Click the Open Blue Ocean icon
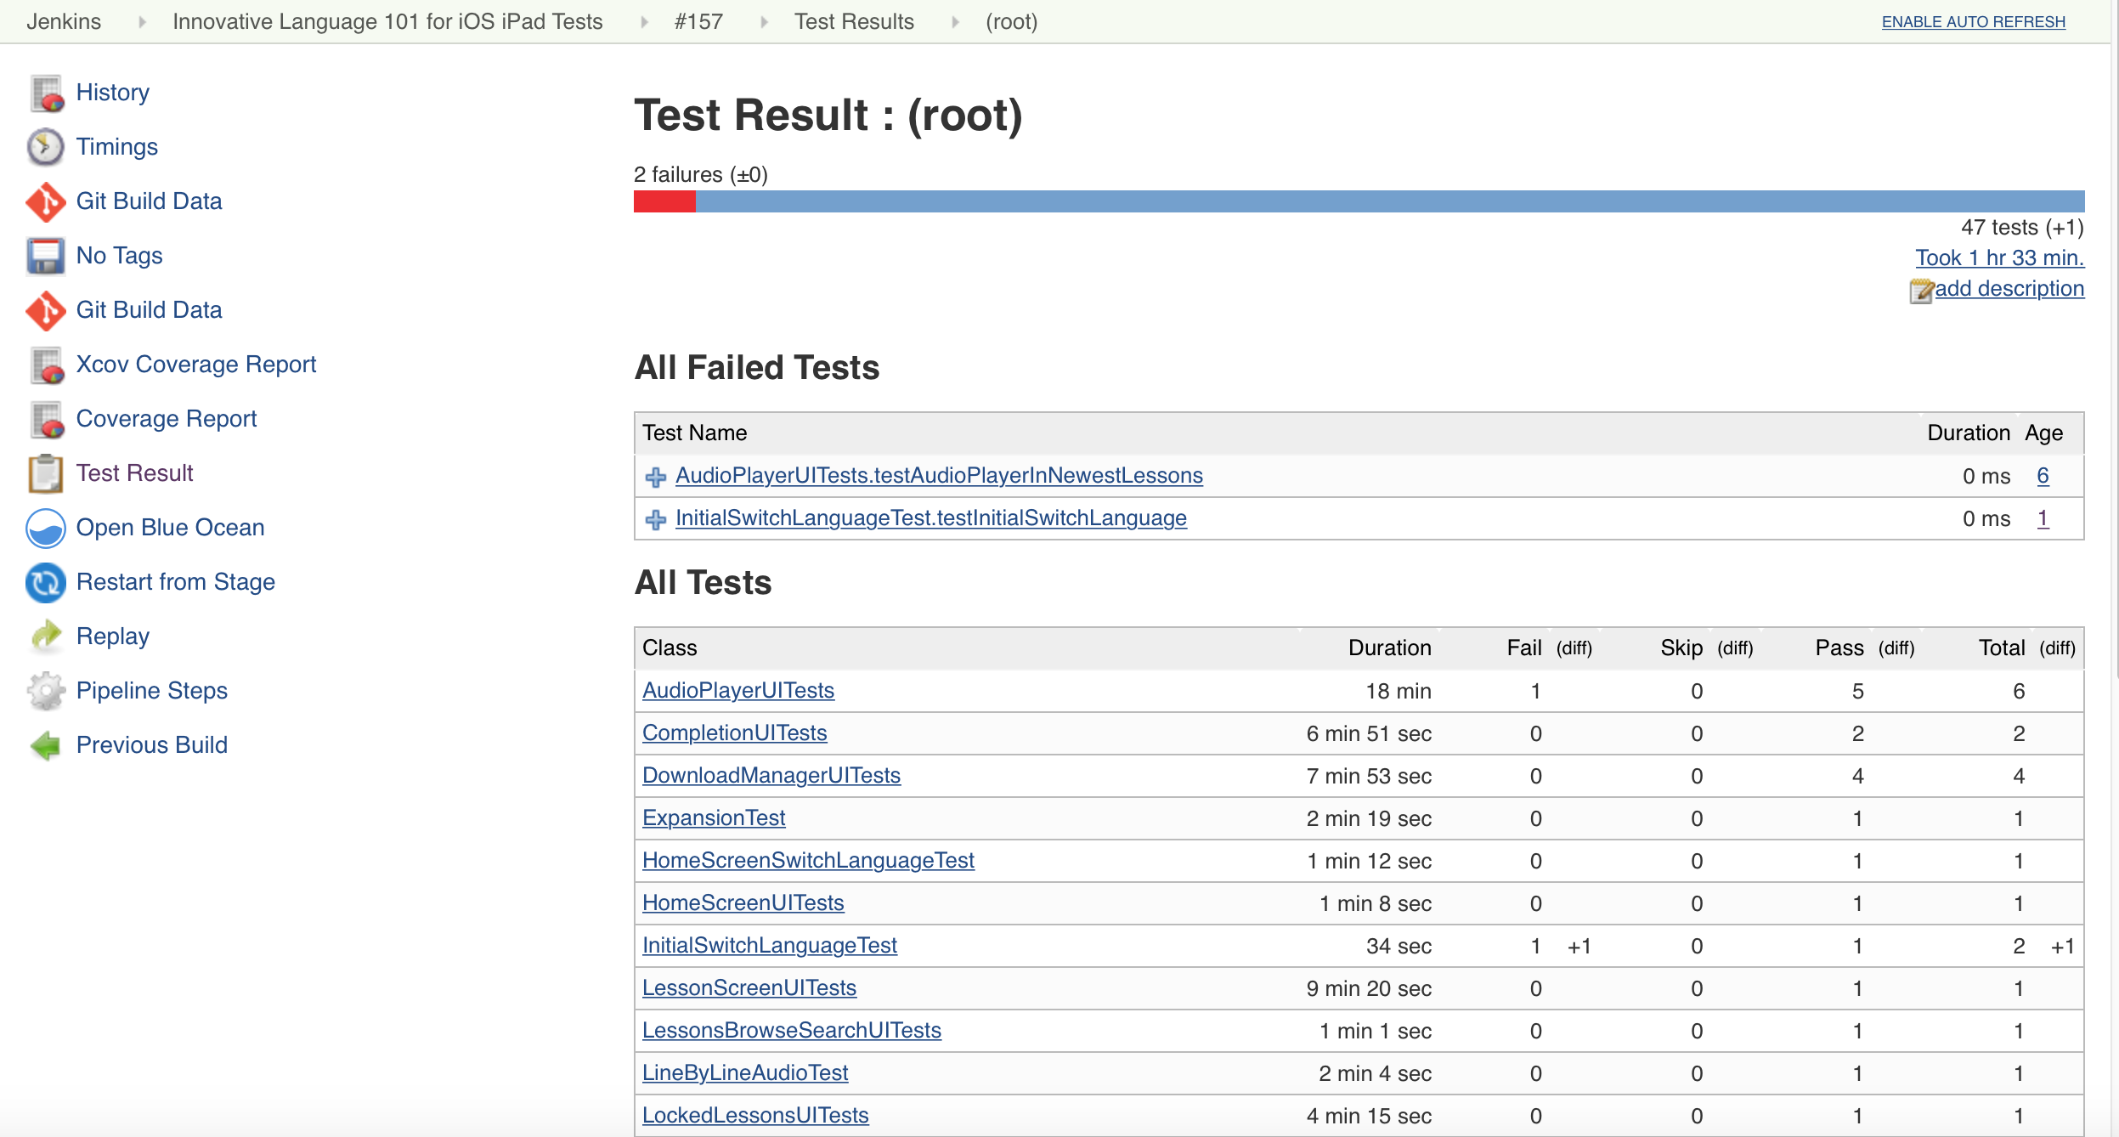The width and height of the screenshot is (2119, 1137). tap(45, 528)
